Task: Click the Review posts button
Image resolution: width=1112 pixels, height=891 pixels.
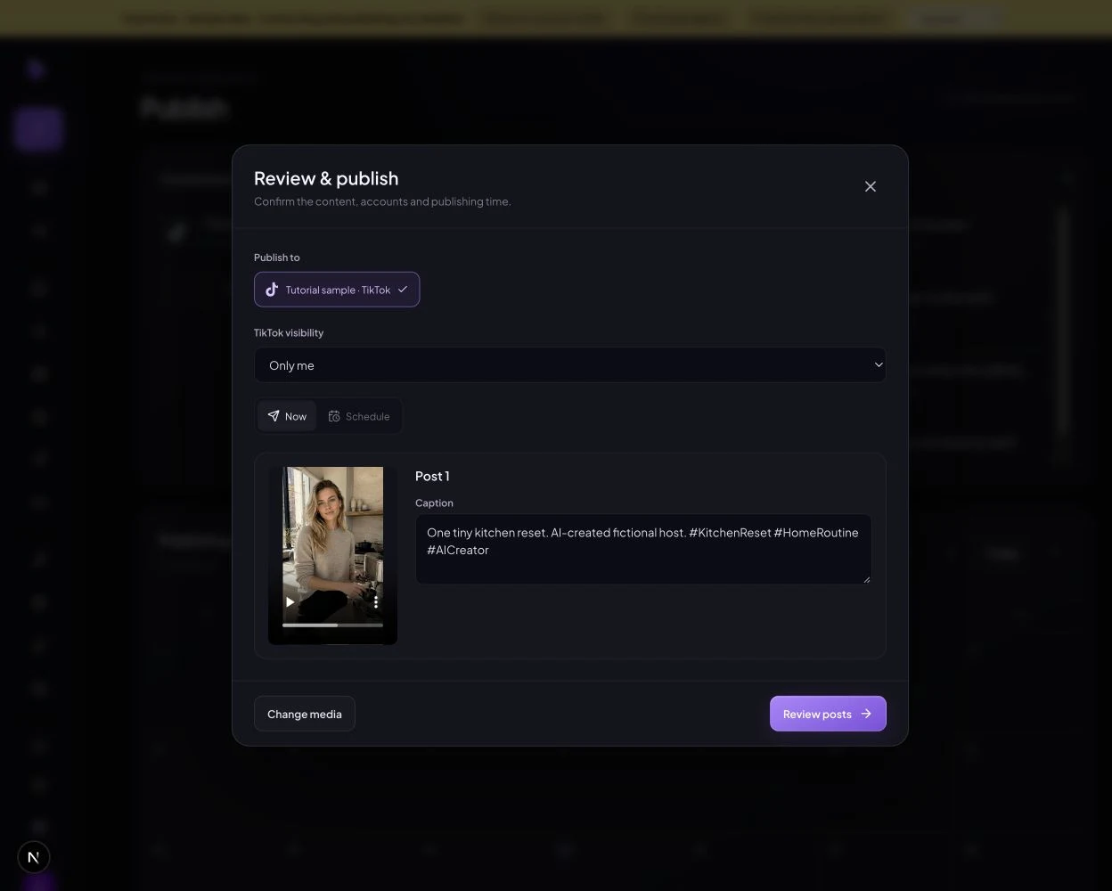Action: (x=828, y=714)
